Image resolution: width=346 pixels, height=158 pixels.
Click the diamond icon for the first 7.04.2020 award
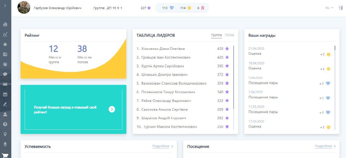tap(328, 84)
